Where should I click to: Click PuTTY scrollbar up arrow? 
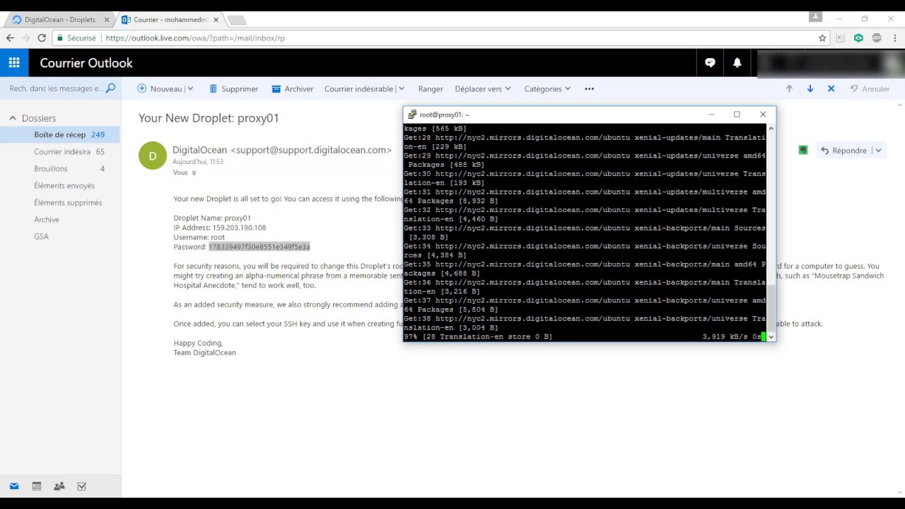pos(771,129)
